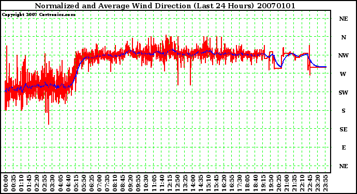Image resolution: width=357 pixels, height=194 pixels.
Task: Select the 21:00 time label
Action: coord(287,183)
